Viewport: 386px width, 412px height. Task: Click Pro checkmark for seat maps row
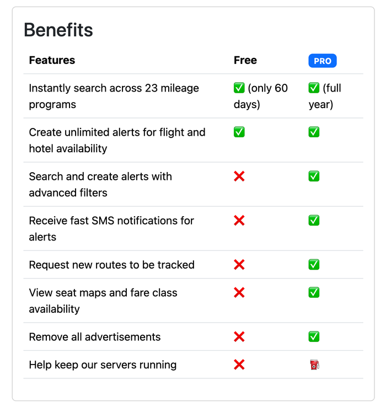click(x=314, y=292)
